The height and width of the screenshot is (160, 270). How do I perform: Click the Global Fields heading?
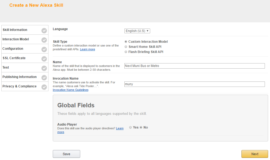(x=76, y=105)
